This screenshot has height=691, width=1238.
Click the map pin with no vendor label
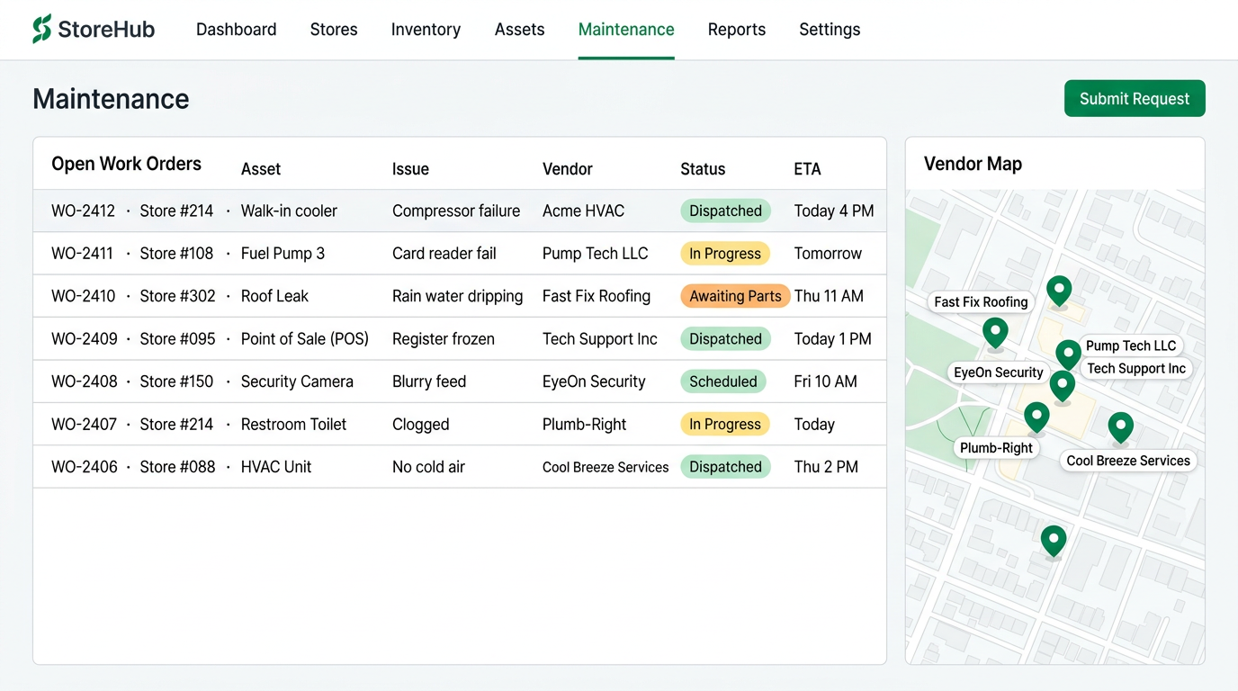point(1054,542)
